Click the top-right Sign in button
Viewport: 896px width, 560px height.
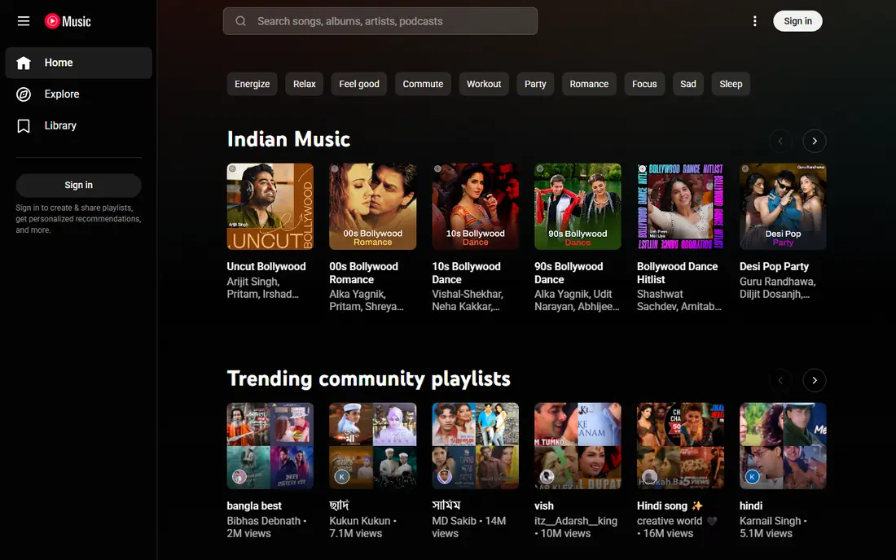tap(797, 21)
